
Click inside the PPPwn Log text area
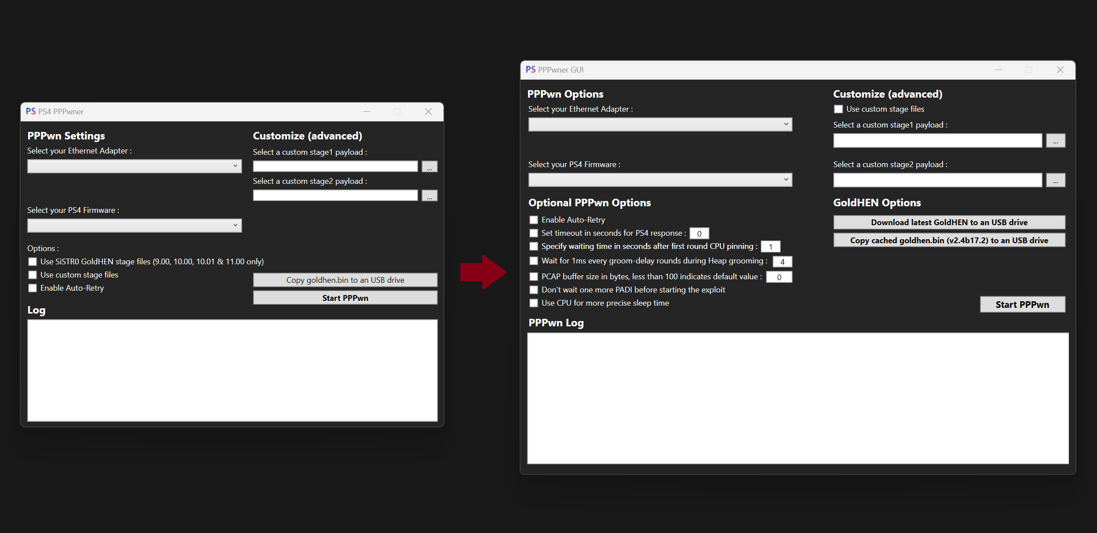pos(798,398)
